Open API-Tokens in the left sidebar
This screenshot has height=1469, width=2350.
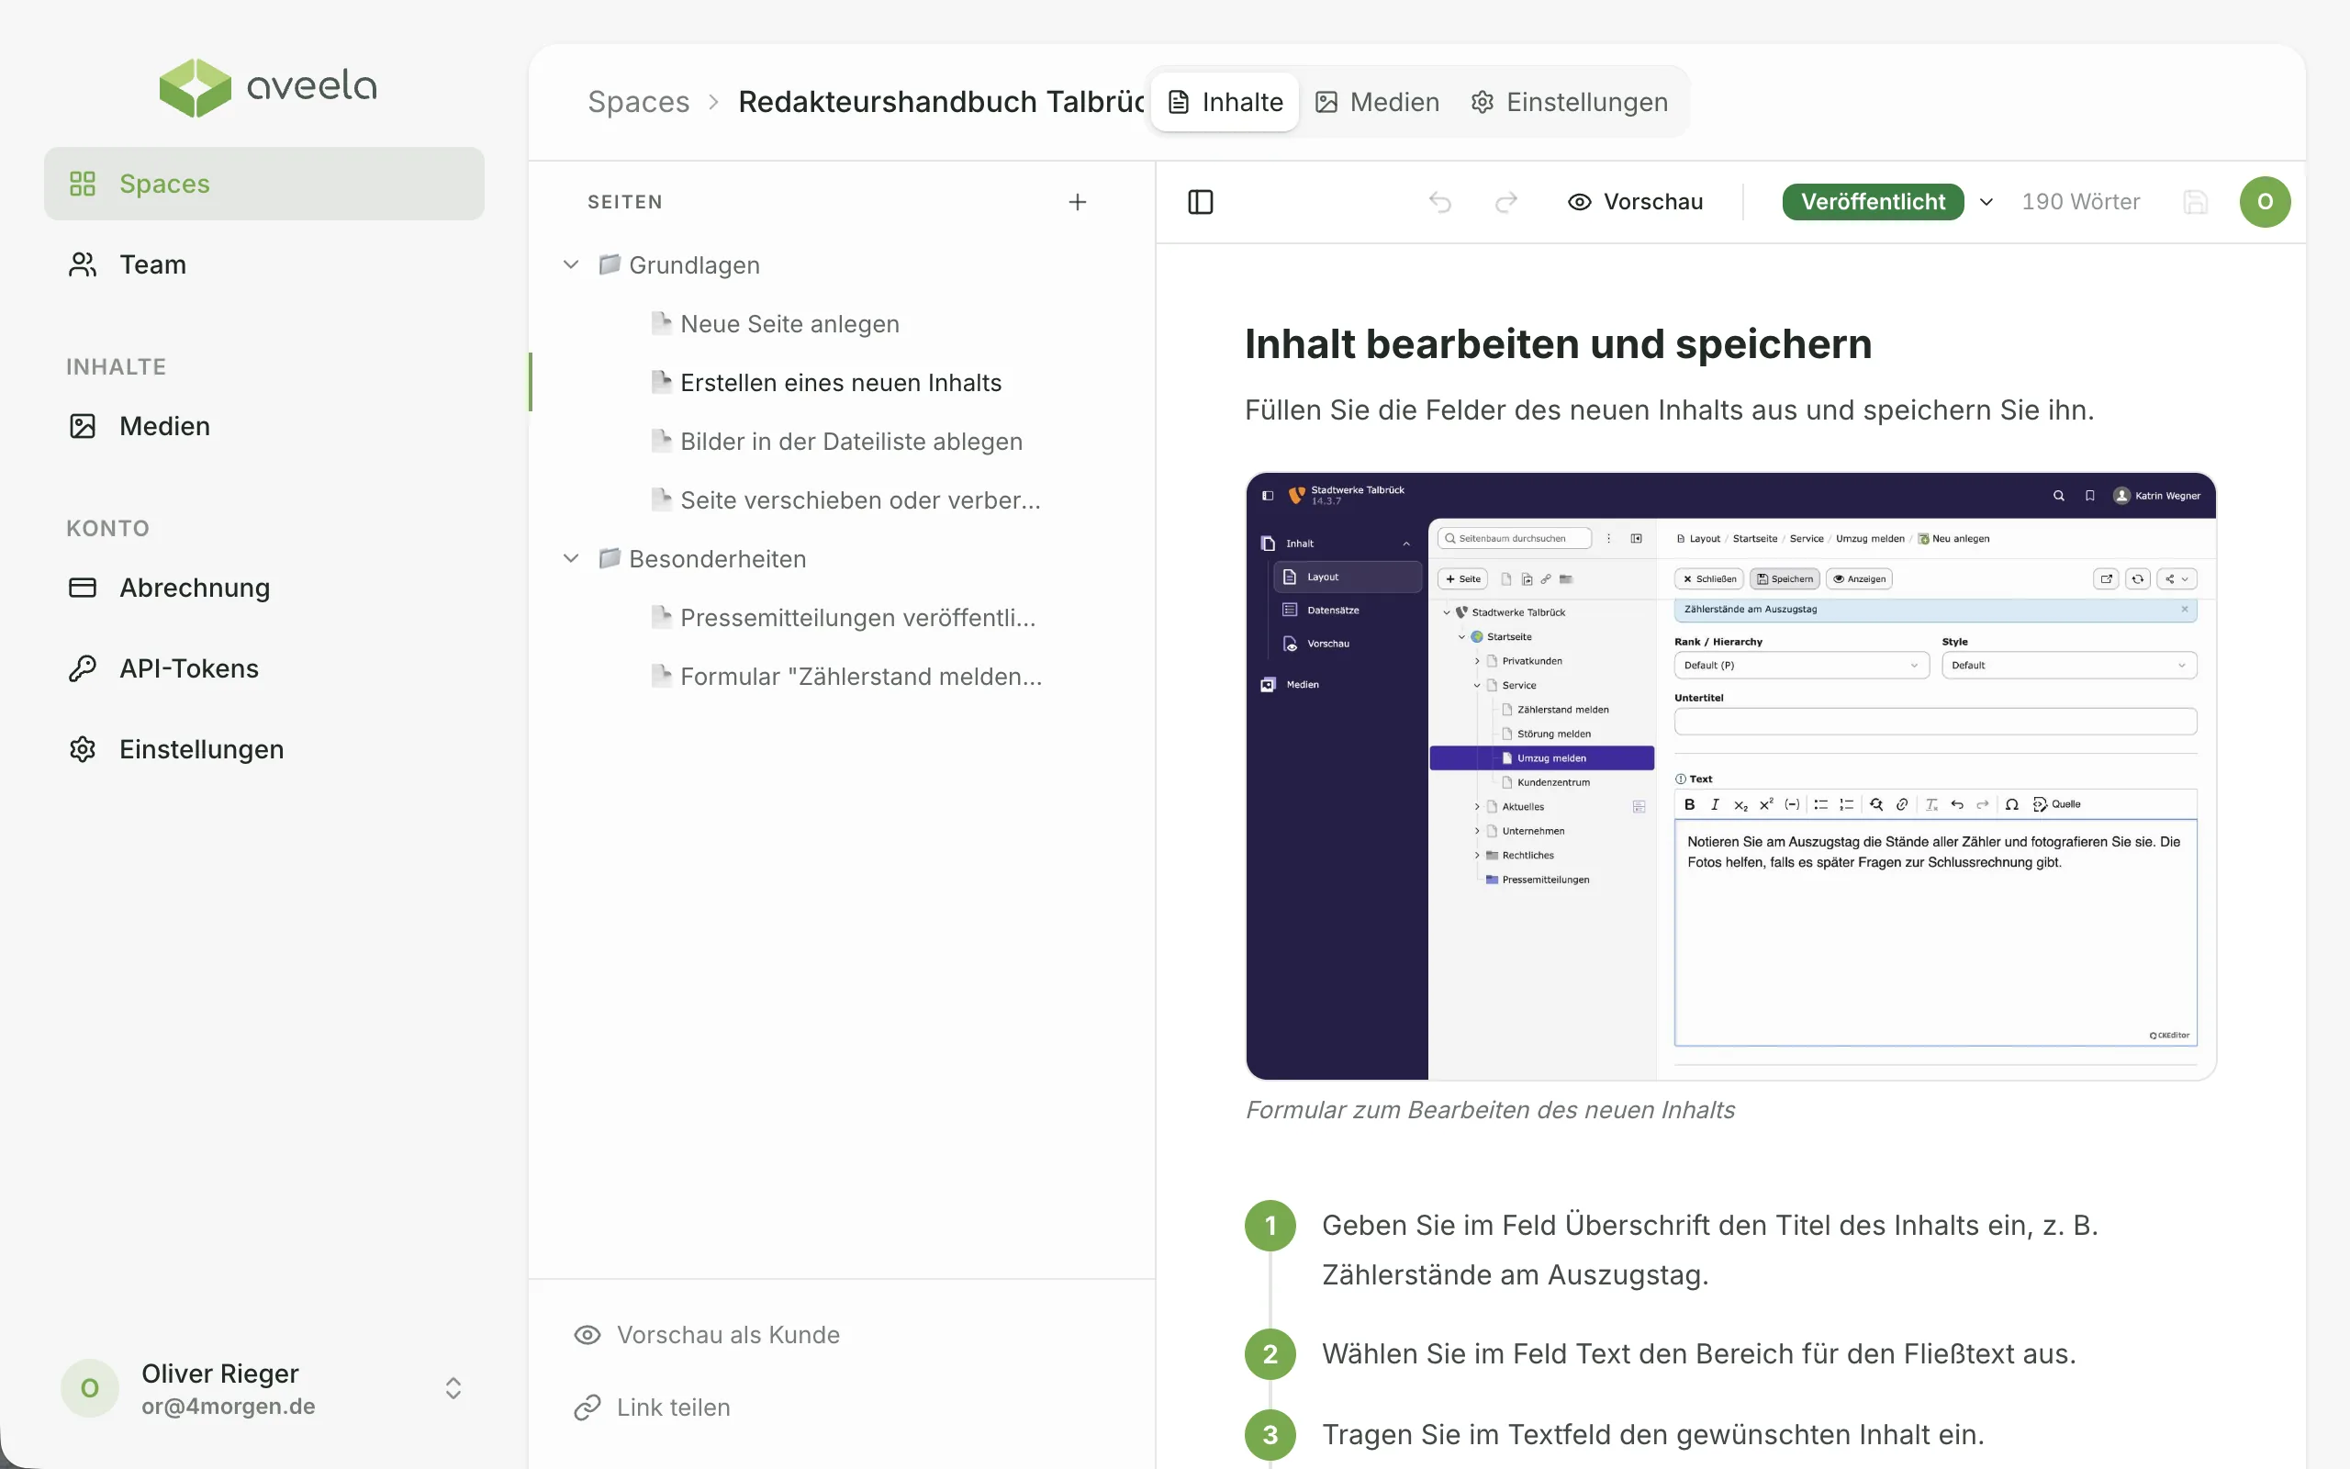click(264, 668)
